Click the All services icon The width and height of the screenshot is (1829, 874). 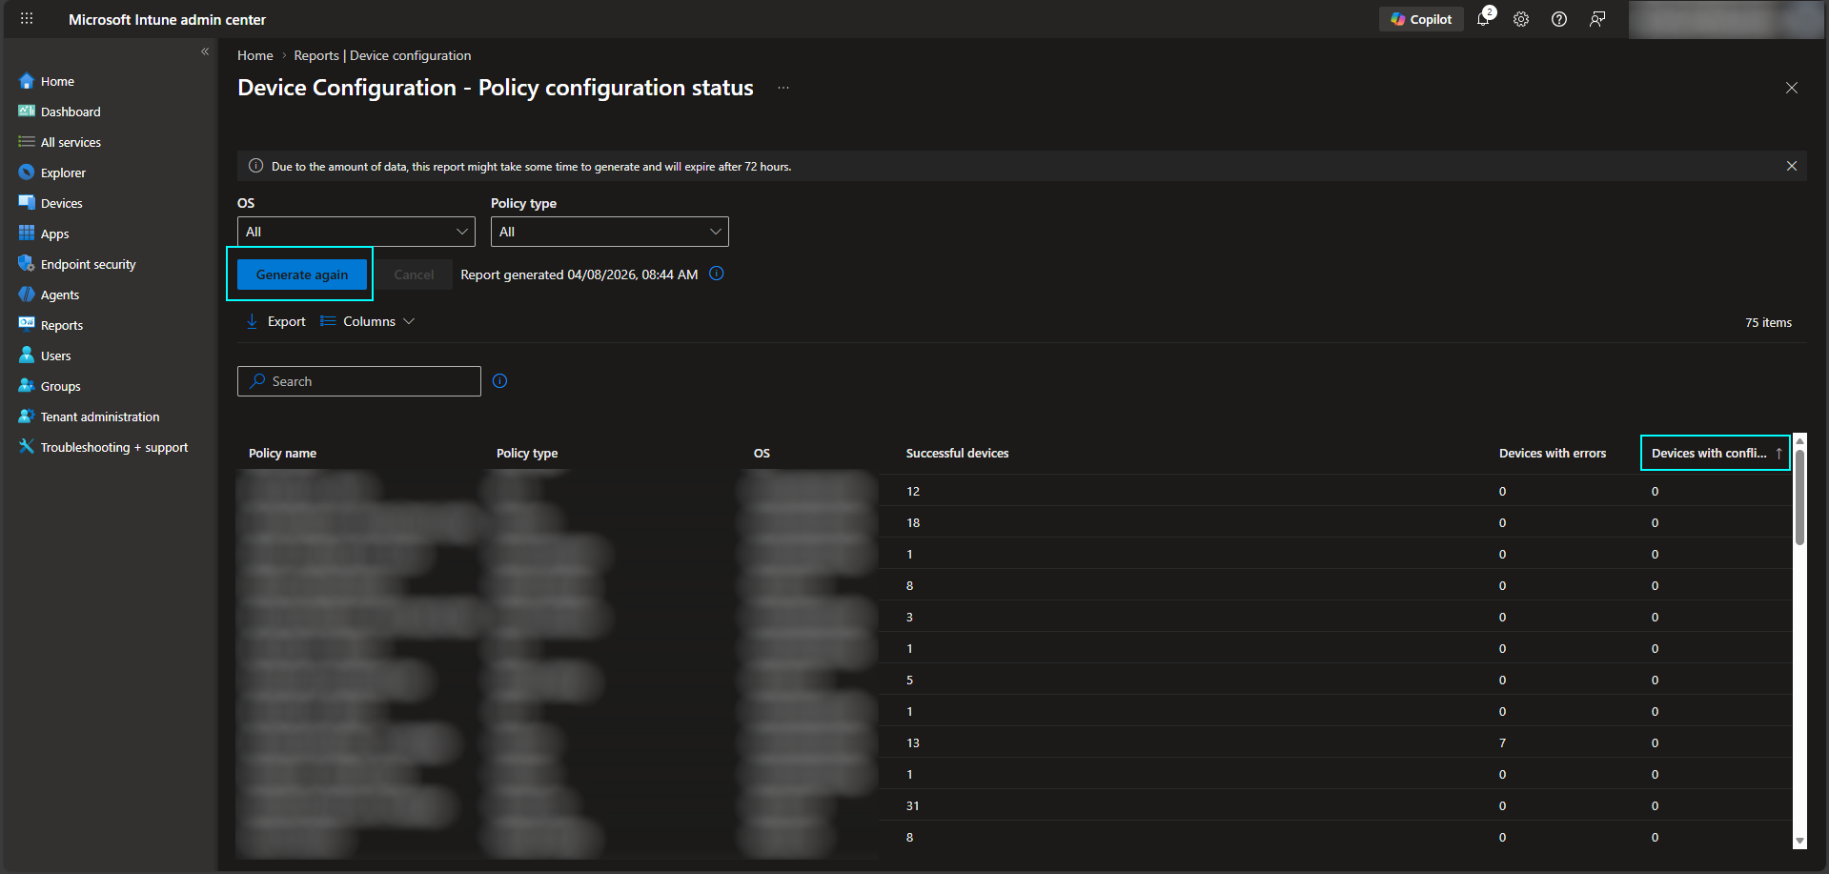pyautogui.click(x=27, y=142)
